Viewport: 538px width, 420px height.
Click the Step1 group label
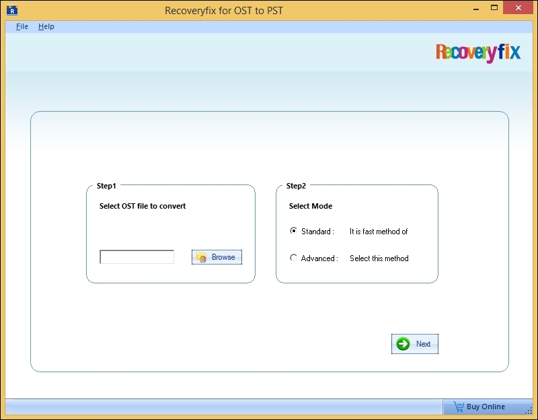[106, 186]
